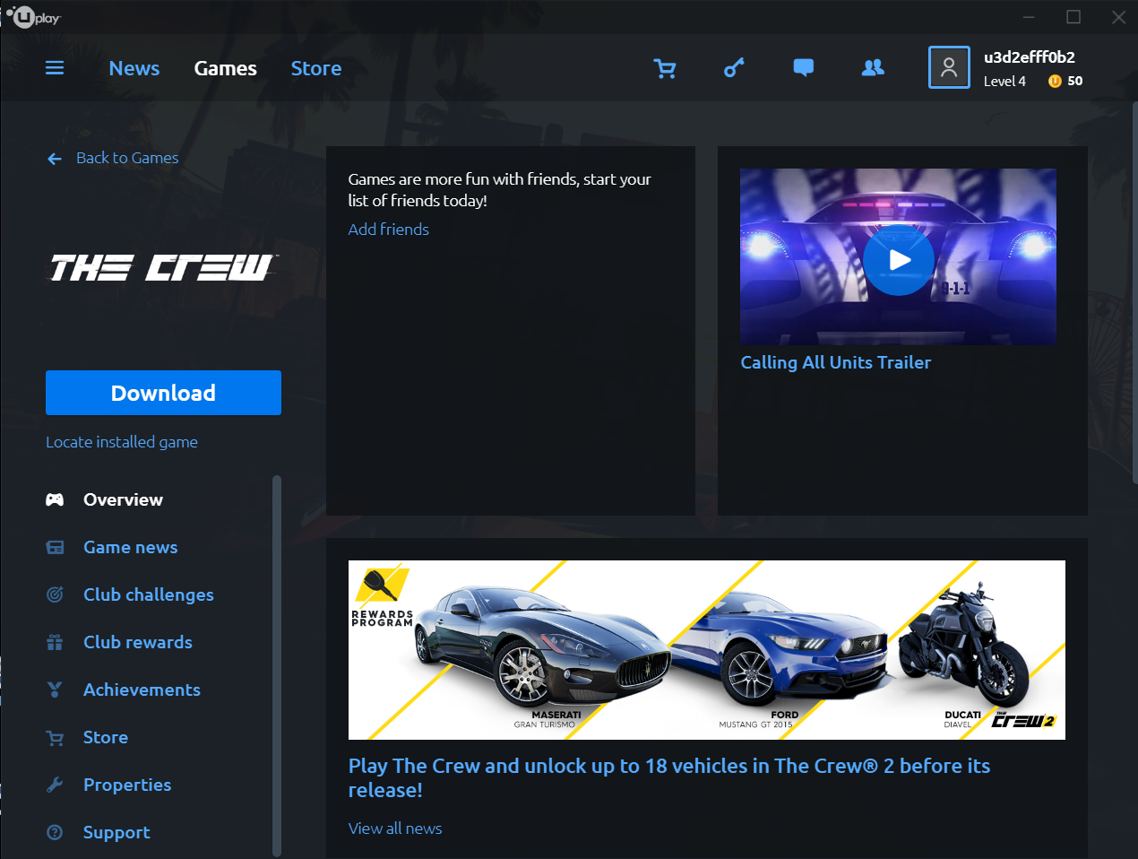1138x859 pixels.
Task: Open Club rewards section
Action: click(x=138, y=642)
